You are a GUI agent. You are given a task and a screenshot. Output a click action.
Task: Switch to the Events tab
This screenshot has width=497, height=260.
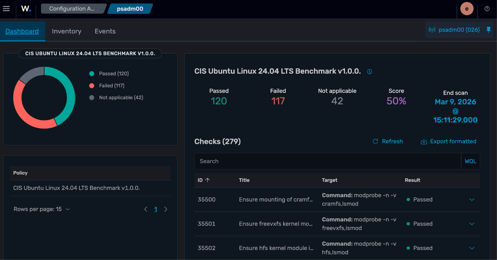(105, 31)
